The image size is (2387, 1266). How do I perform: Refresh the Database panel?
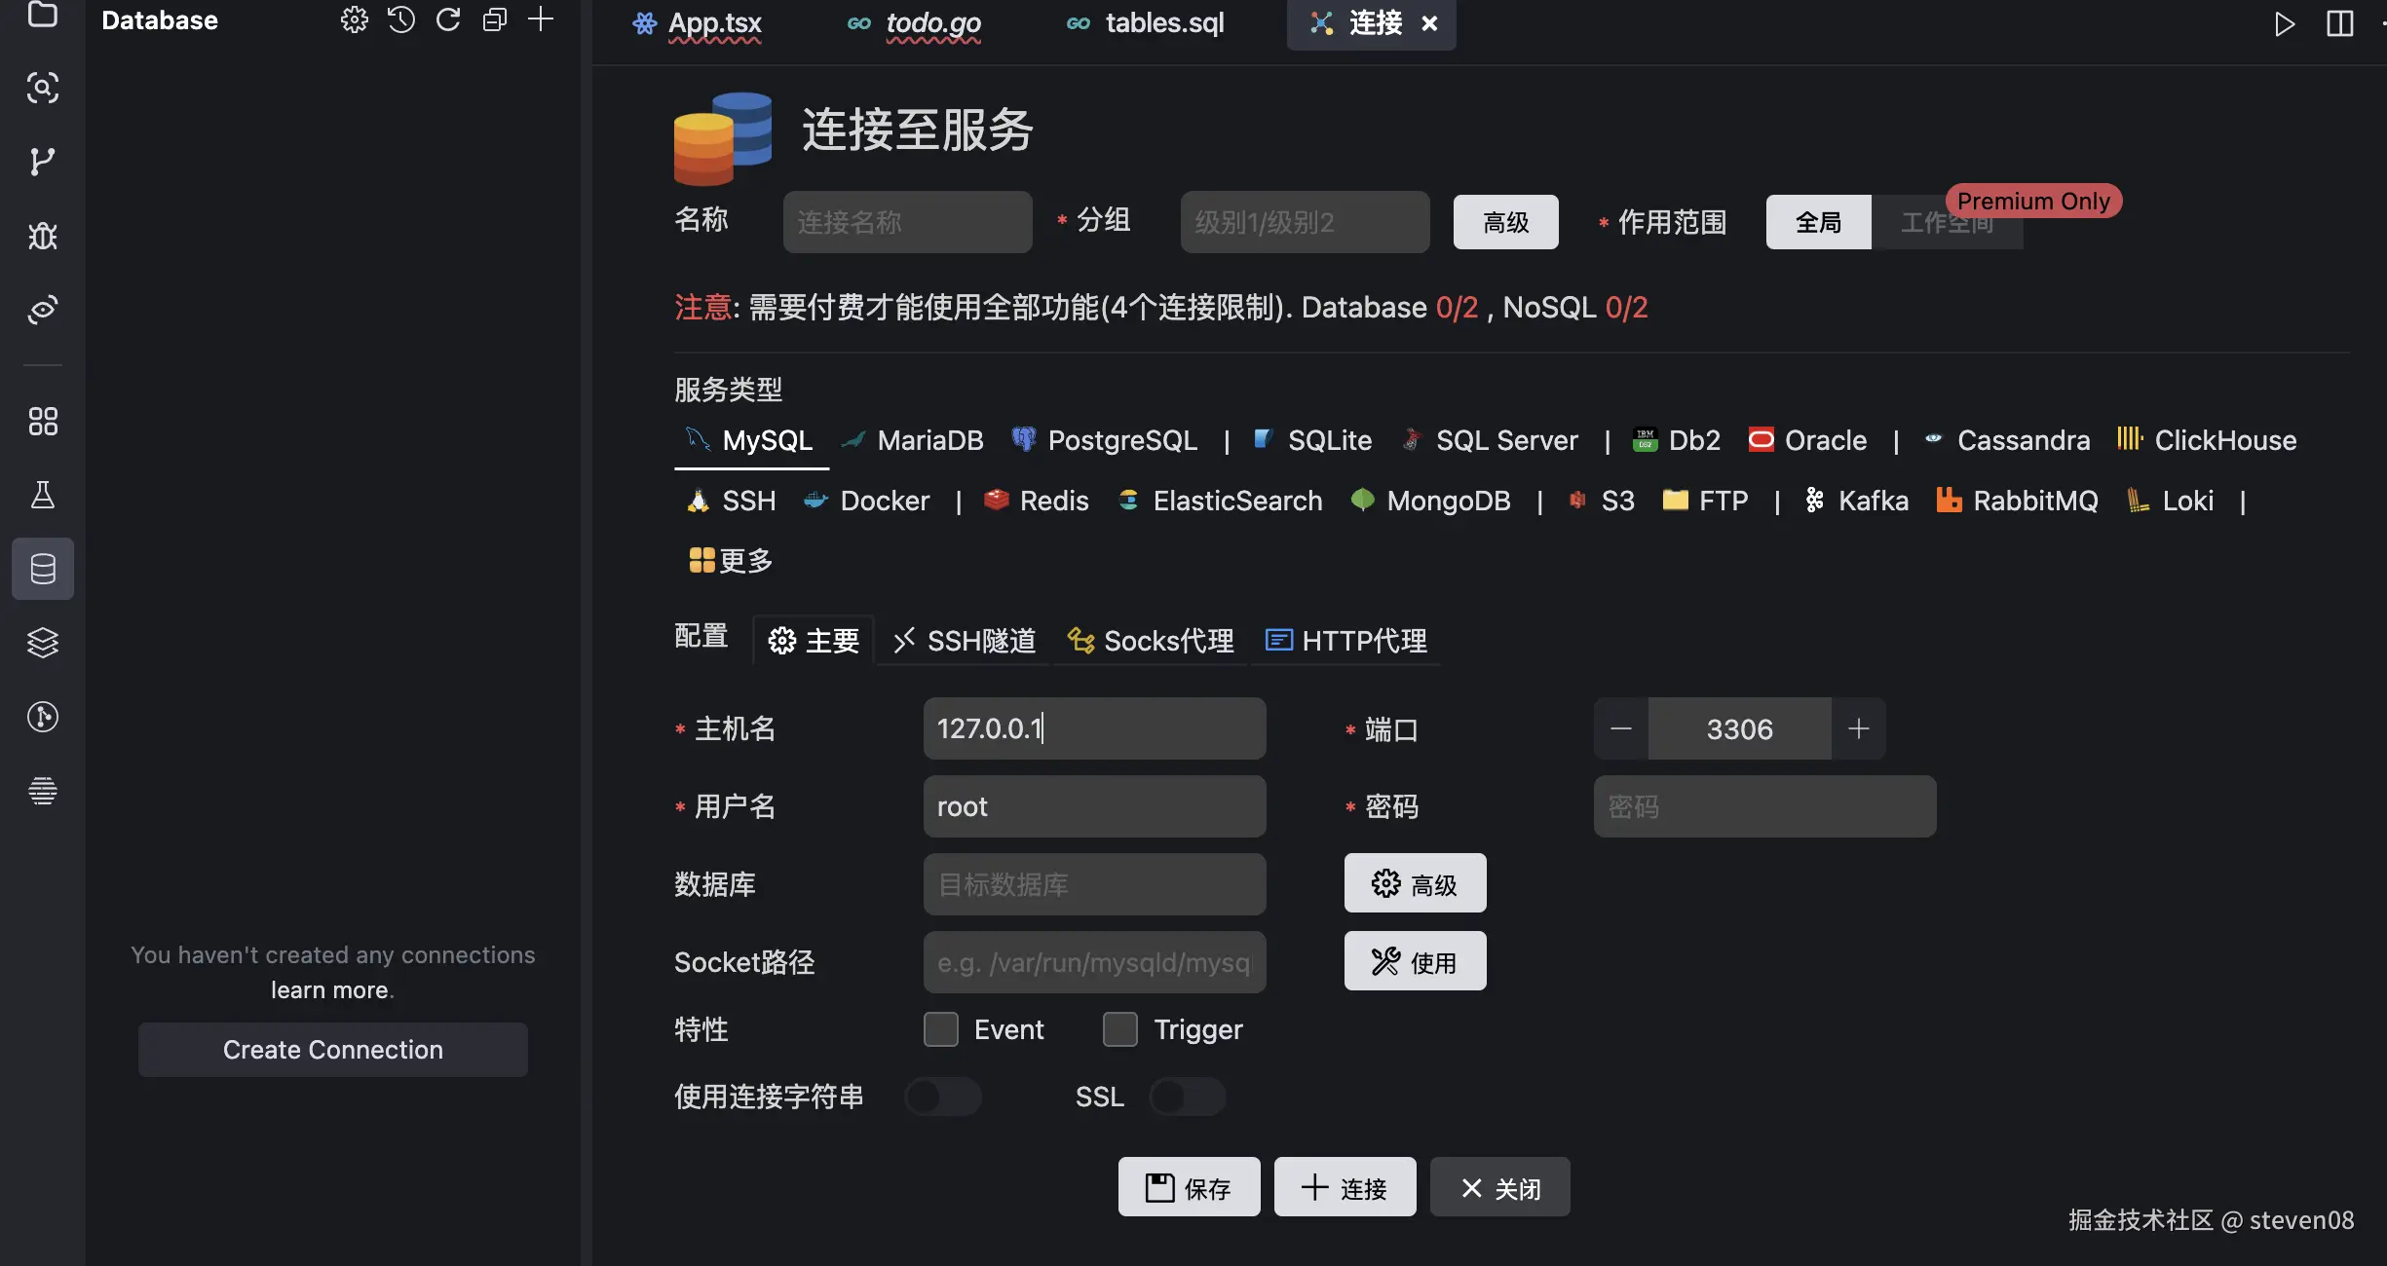(448, 20)
